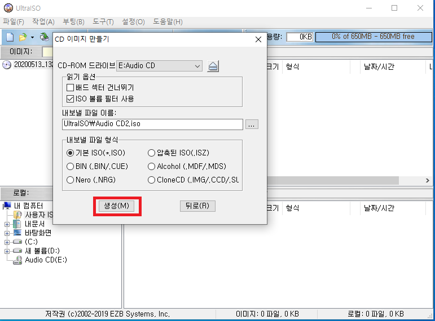Open the 작업(A) menu
The height and width of the screenshot is (321, 435).
(43, 21)
